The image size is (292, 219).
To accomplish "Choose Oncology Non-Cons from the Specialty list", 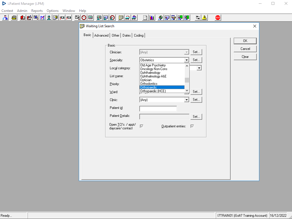I will 162,69.
